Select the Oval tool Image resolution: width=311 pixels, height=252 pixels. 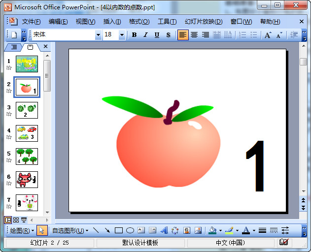(x=130, y=230)
